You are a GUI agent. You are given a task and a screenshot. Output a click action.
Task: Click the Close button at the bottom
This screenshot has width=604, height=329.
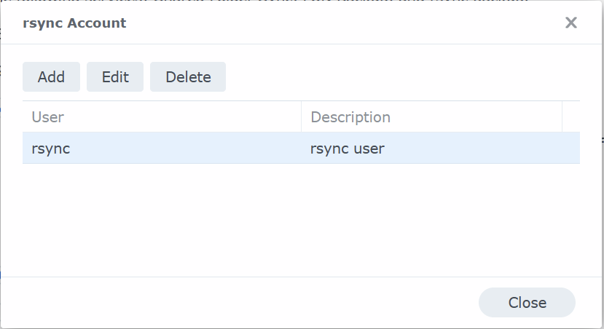pyautogui.click(x=527, y=303)
